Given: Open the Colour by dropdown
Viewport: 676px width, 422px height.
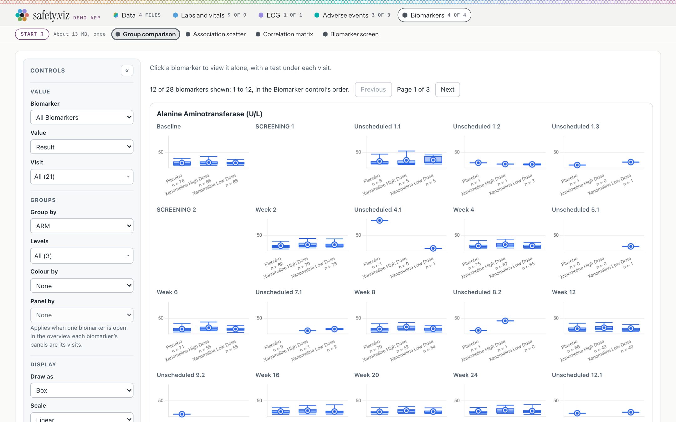Looking at the screenshot, I should click(82, 286).
